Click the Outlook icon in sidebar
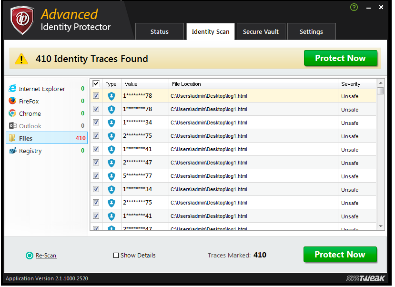Screen dimensions: 395x287 click(x=12, y=125)
